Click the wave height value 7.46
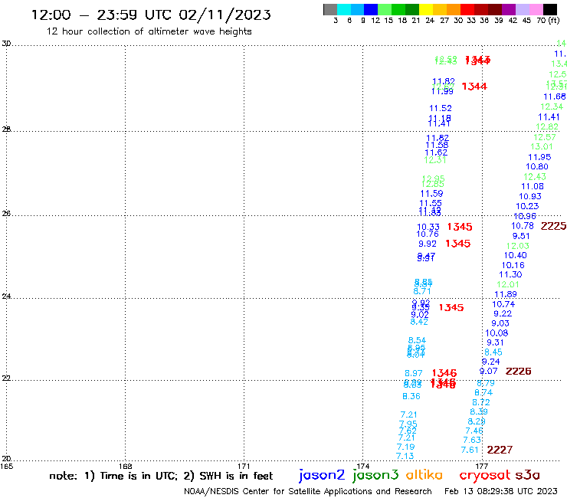This screenshot has width=567, height=498. click(474, 431)
